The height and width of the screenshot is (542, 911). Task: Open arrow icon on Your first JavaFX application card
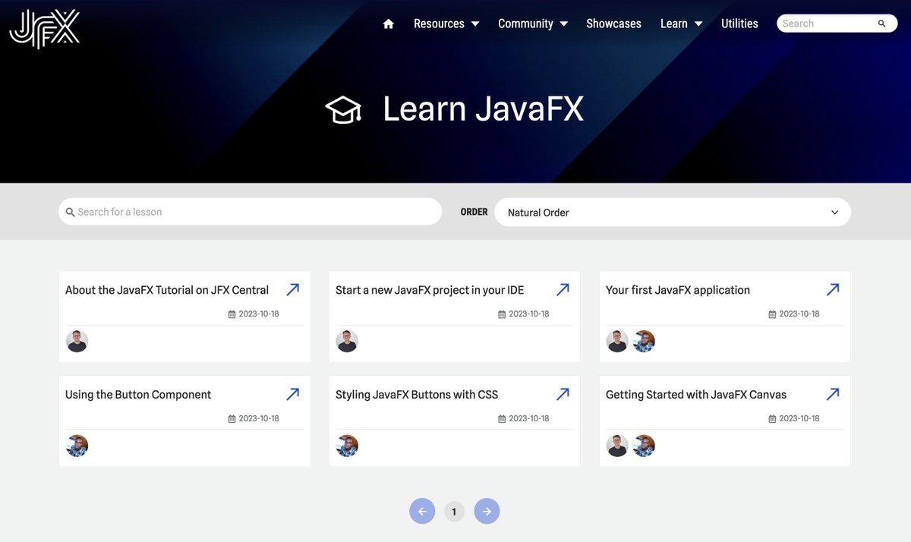click(833, 289)
